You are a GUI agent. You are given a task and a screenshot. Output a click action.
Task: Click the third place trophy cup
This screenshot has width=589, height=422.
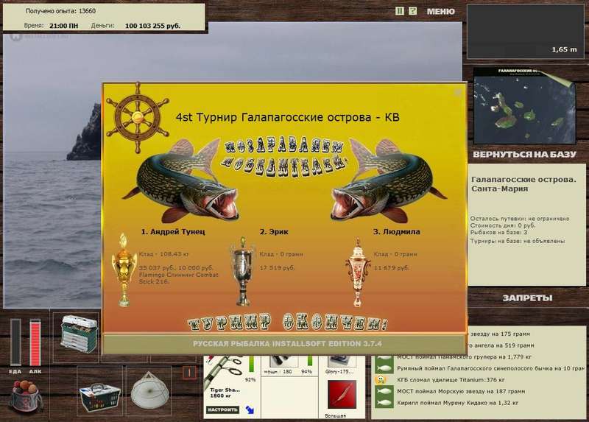(x=358, y=272)
